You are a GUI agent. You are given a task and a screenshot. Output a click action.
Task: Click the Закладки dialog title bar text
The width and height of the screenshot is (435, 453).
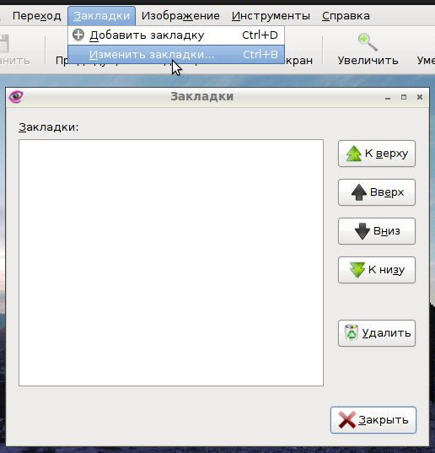(x=201, y=96)
